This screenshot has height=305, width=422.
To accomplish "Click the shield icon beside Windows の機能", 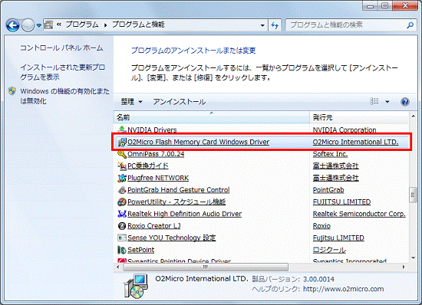I will [x=12, y=91].
